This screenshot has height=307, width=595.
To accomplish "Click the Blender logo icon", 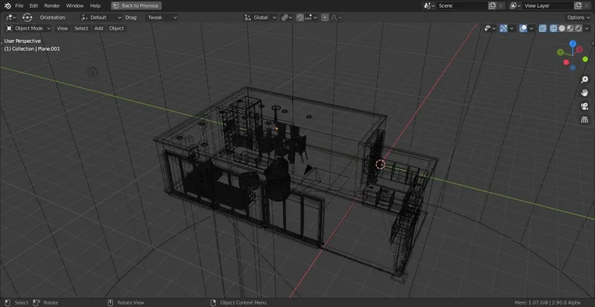I will [7, 5].
